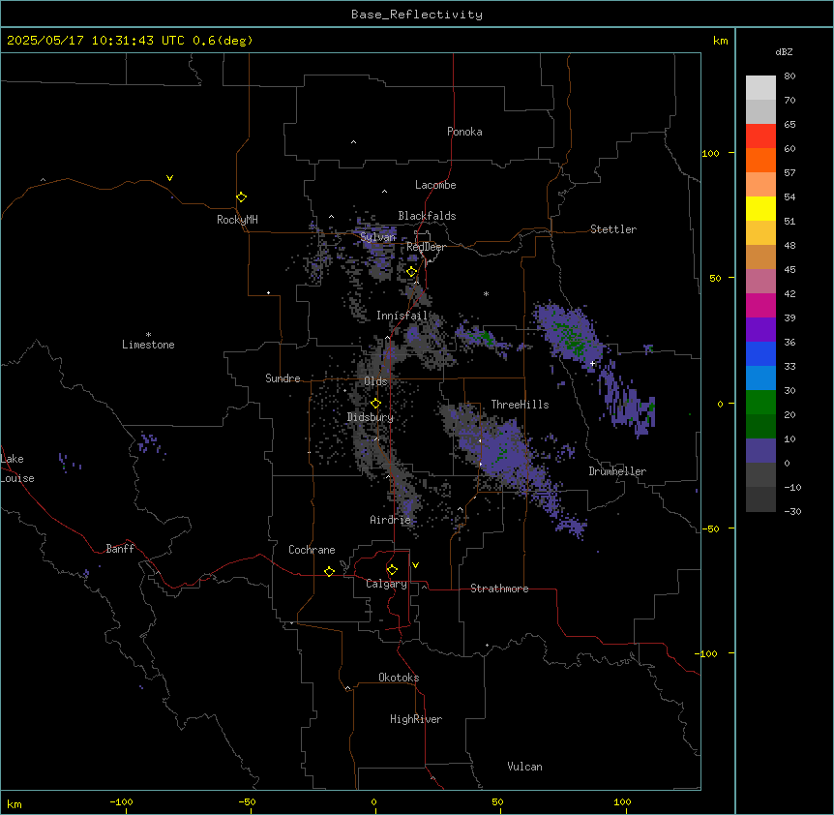Pick the light gray 70-80 dBZ legend color
The width and height of the screenshot is (834, 815).
[x=760, y=88]
